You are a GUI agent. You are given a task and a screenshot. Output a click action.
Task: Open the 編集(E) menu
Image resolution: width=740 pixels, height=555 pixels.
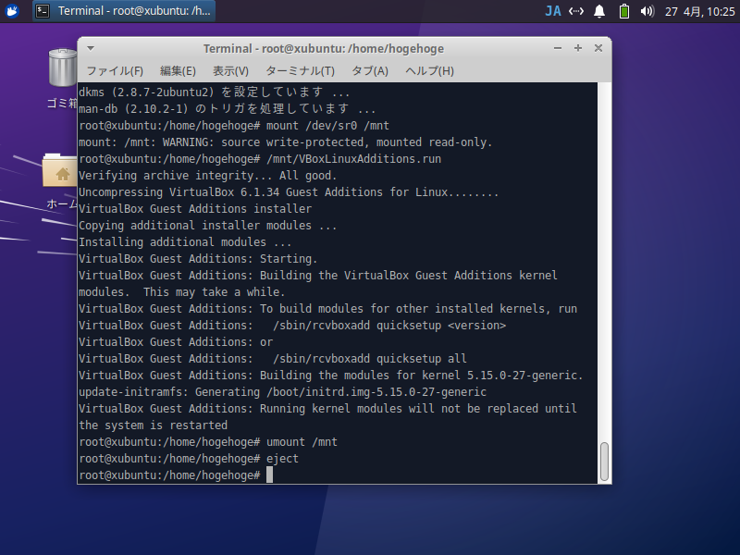[178, 71]
